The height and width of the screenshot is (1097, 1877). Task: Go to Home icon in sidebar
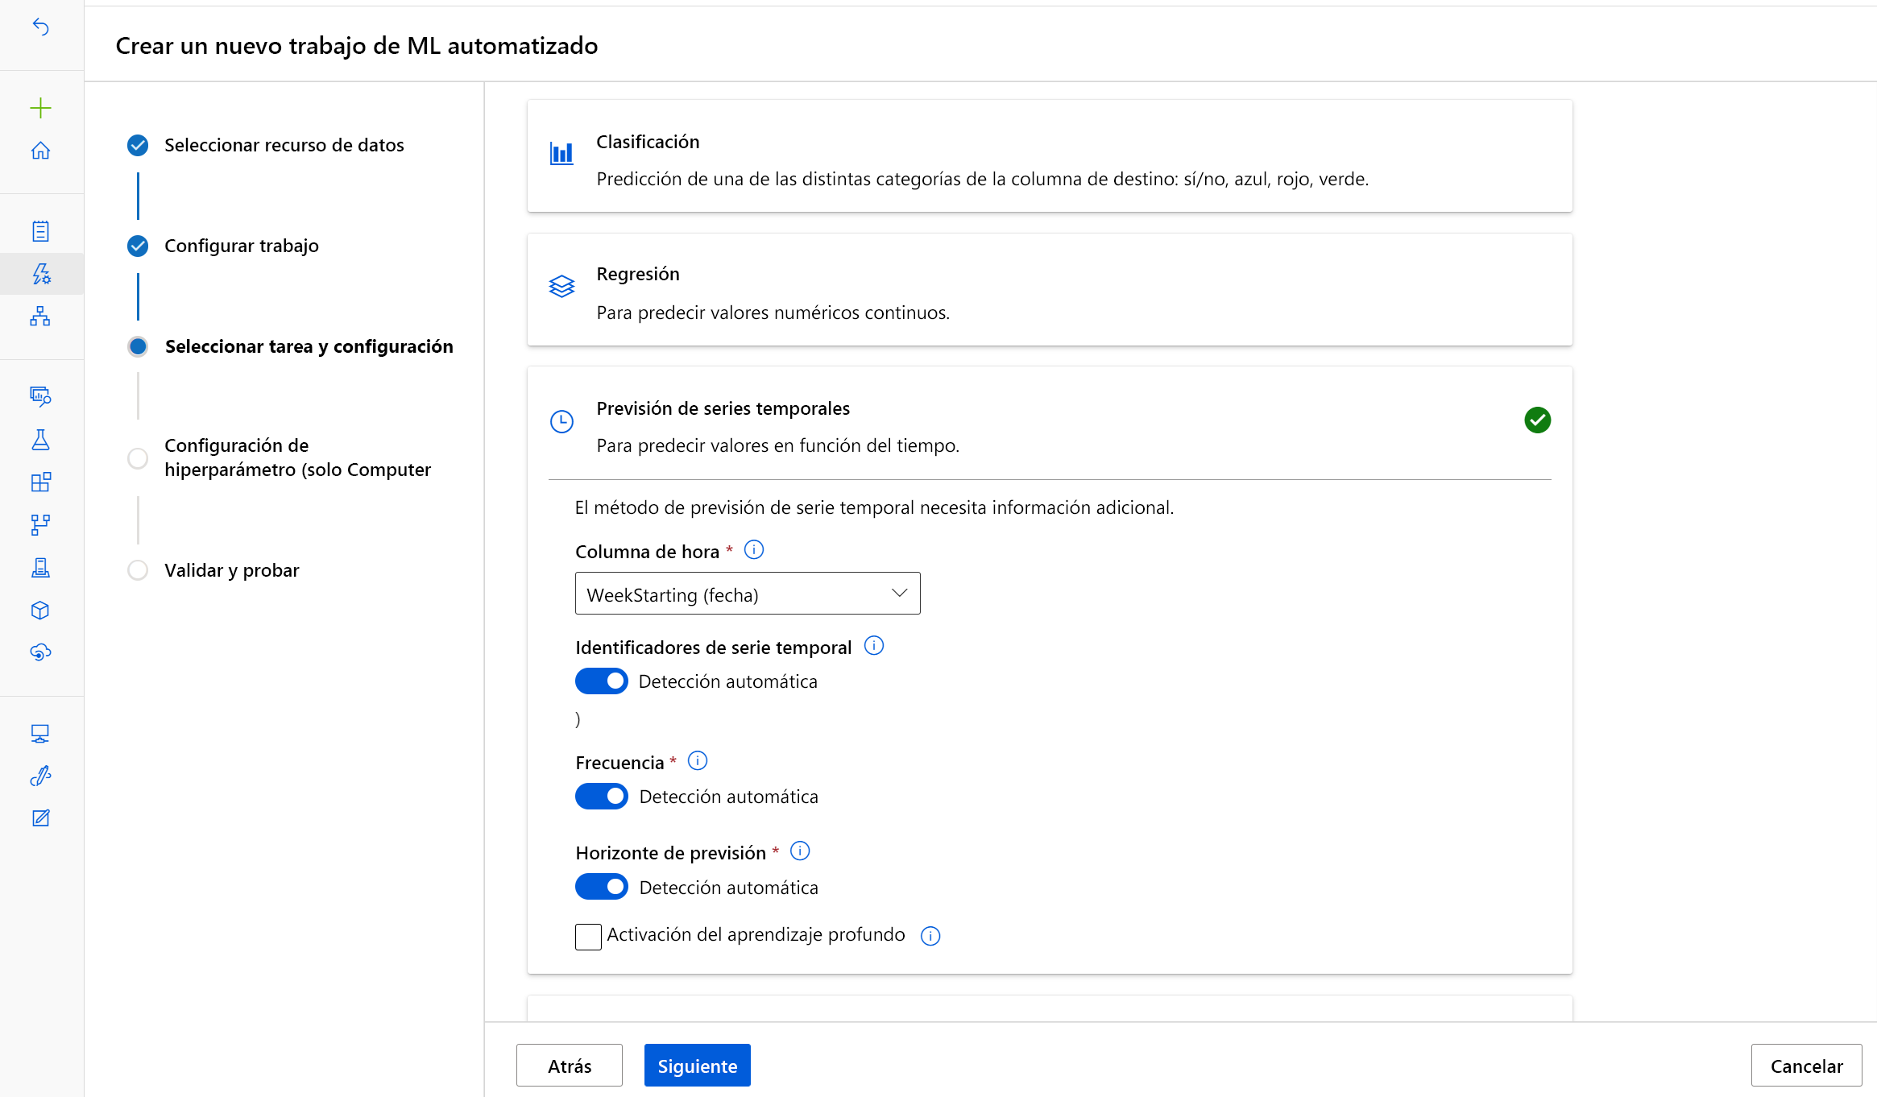tap(40, 151)
